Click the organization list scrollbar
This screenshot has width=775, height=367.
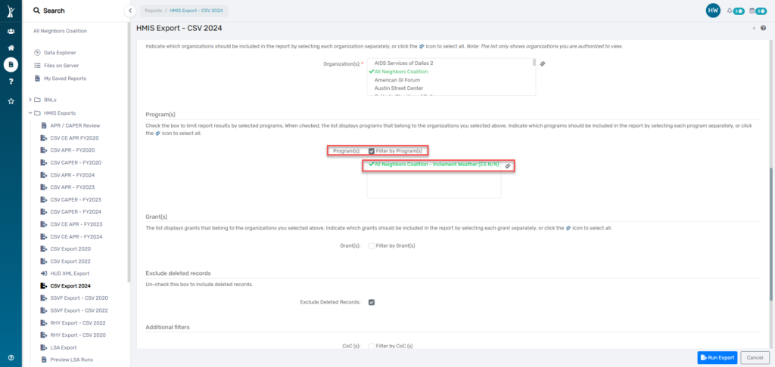point(534,62)
